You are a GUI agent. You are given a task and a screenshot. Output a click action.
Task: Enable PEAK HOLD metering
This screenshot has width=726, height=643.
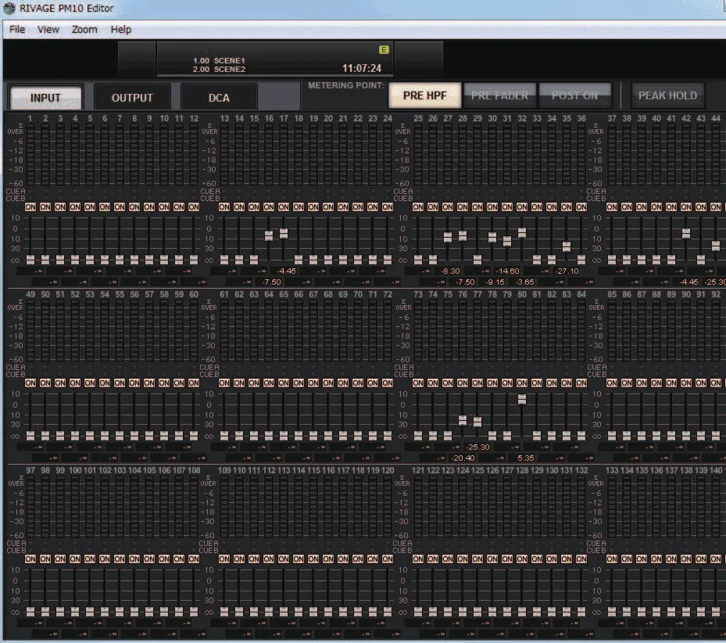tap(667, 95)
